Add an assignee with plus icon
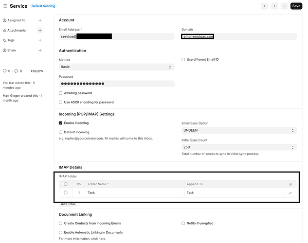The image size is (308, 243). coord(40,20)
